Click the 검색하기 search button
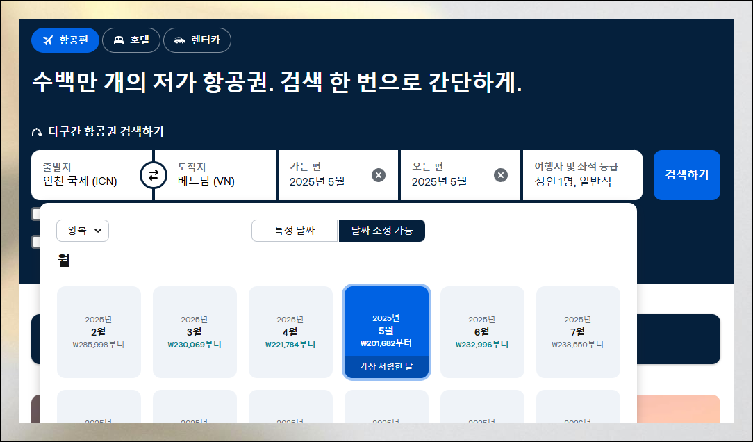The height and width of the screenshot is (442, 753). click(687, 175)
